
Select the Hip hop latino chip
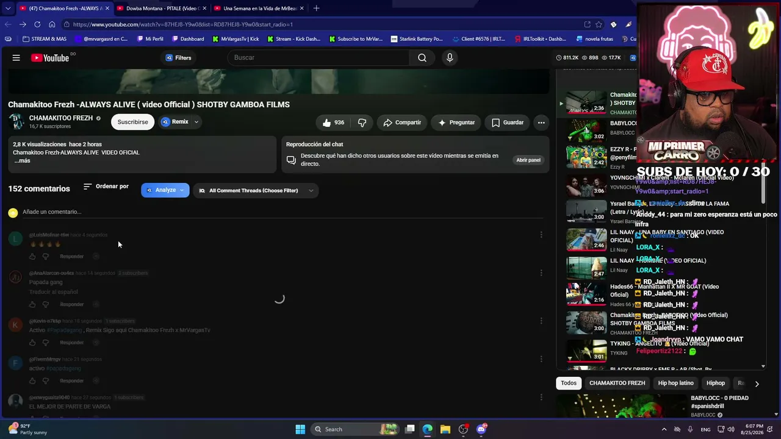pos(675,384)
